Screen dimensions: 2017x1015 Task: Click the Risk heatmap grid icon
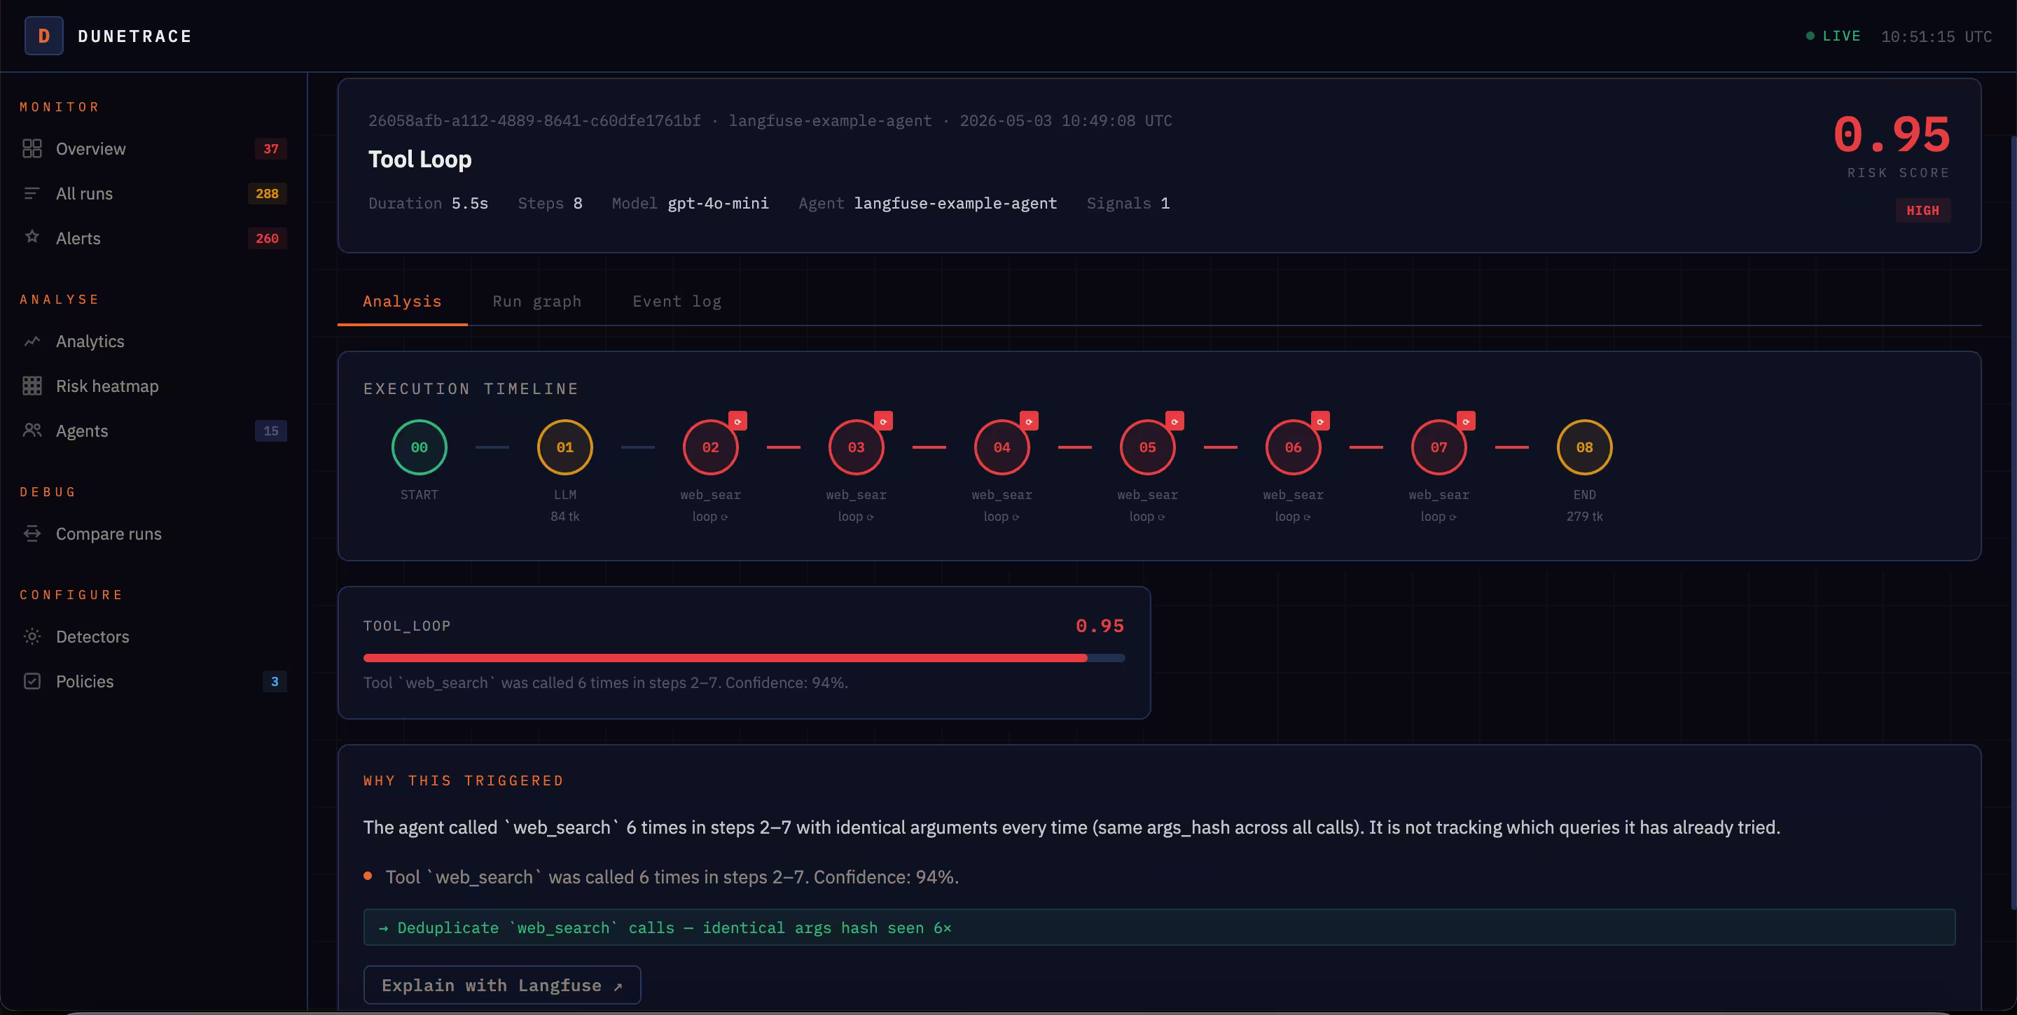pos(32,386)
